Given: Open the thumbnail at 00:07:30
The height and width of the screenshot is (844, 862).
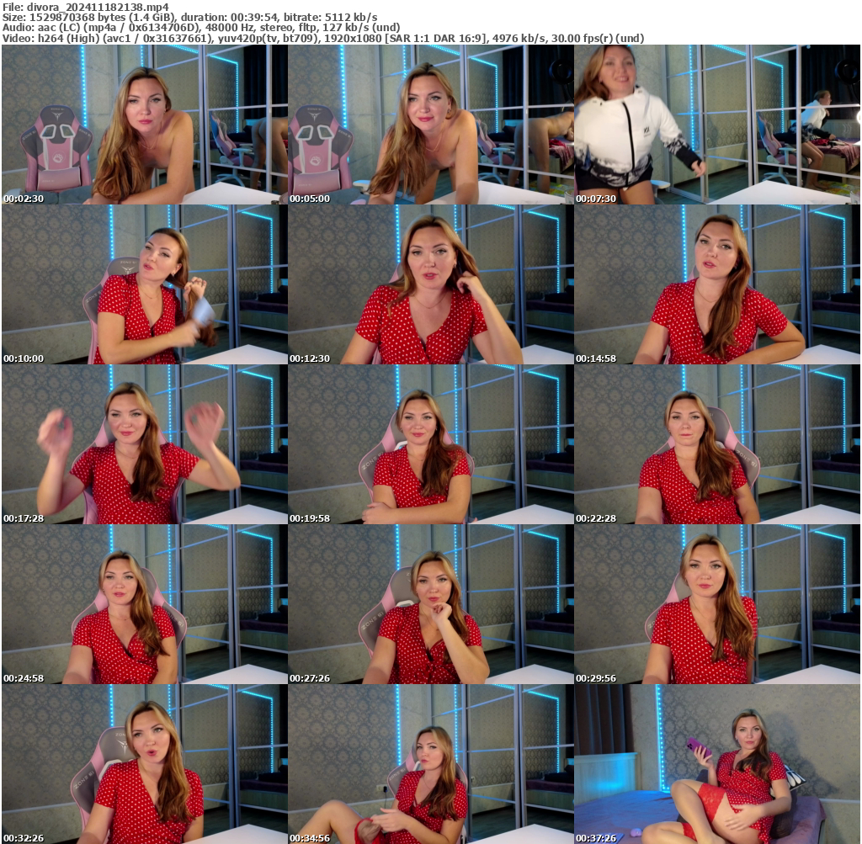Looking at the screenshot, I should (716, 125).
